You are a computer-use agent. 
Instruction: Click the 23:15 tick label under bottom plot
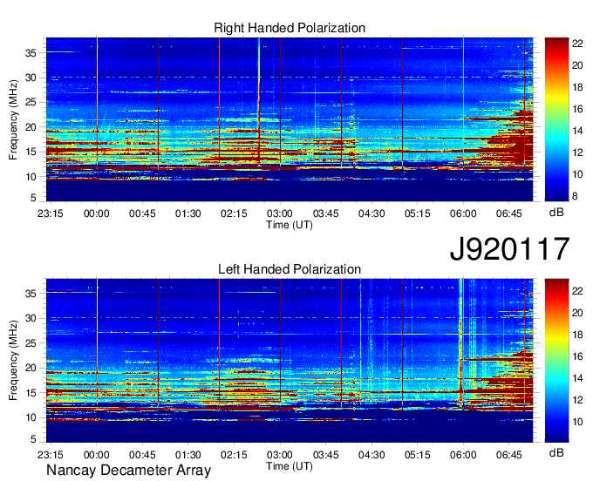pos(51,455)
